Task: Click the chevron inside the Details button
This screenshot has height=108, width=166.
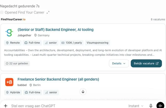Action: pos(124,63)
